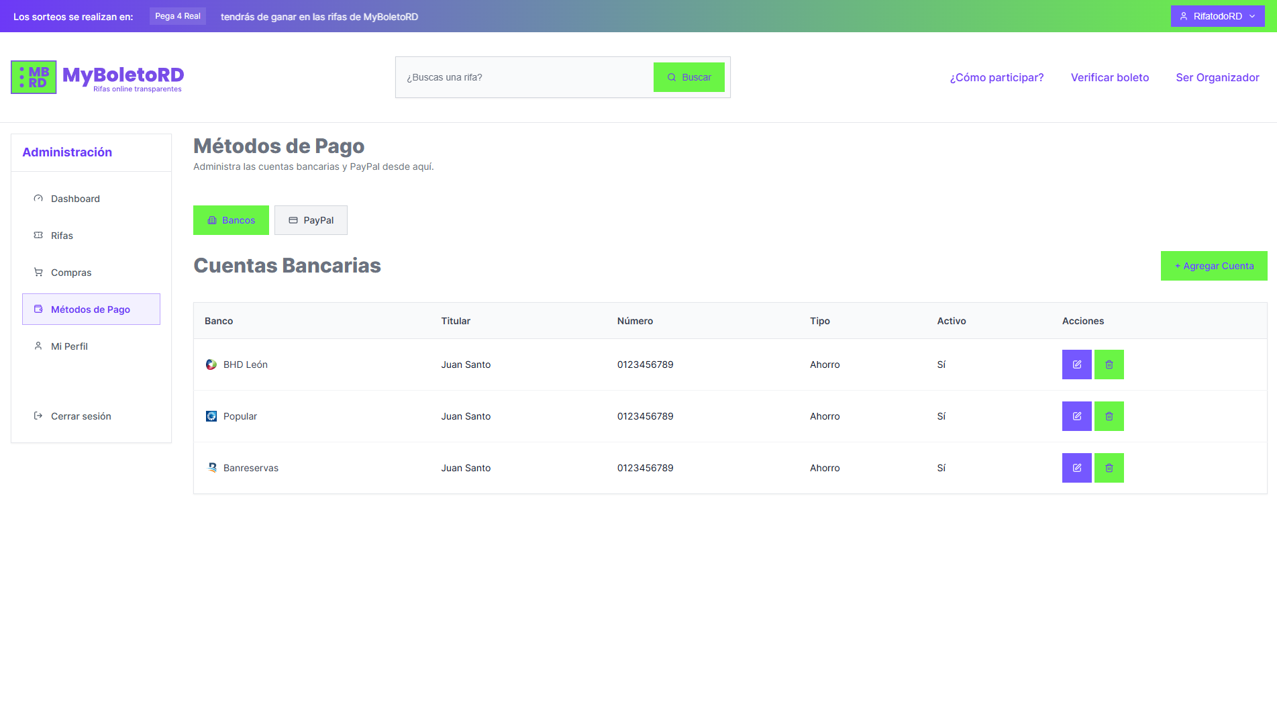Type in the '¿Buscas una rifa?' search field
1277x725 pixels.
pos(523,77)
